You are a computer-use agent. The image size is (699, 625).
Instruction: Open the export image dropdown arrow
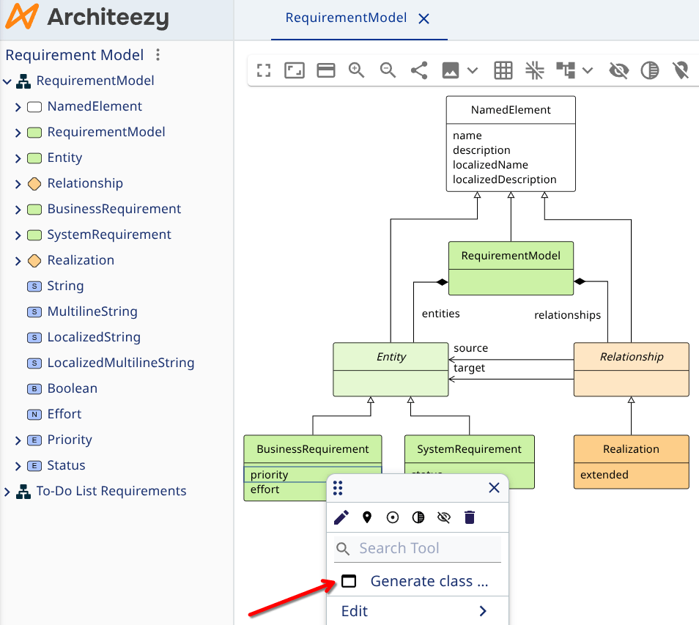coord(473,70)
